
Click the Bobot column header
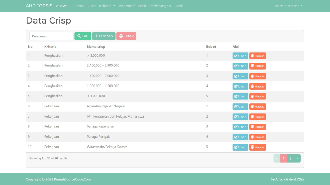tap(211, 47)
